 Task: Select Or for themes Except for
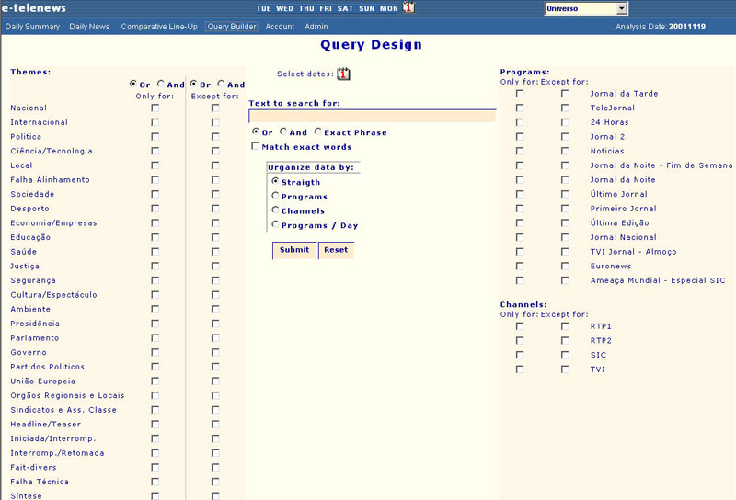[193, 84]
